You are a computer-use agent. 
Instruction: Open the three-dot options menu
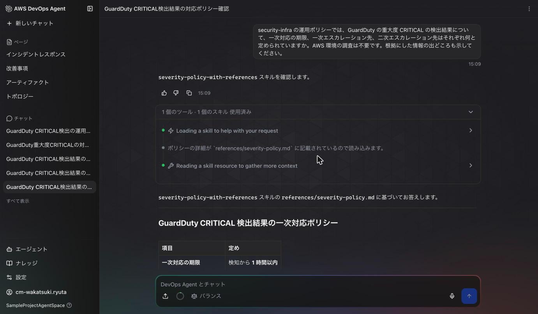529,9
